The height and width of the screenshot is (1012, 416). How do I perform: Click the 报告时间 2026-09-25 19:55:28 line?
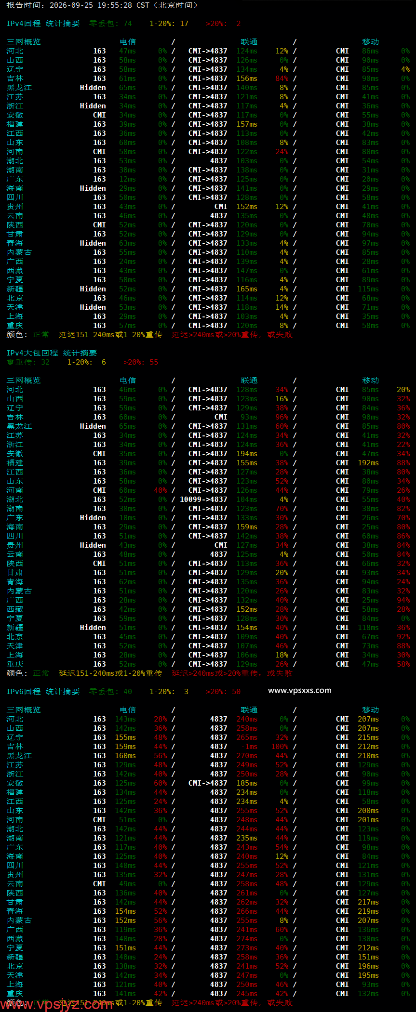102,5
